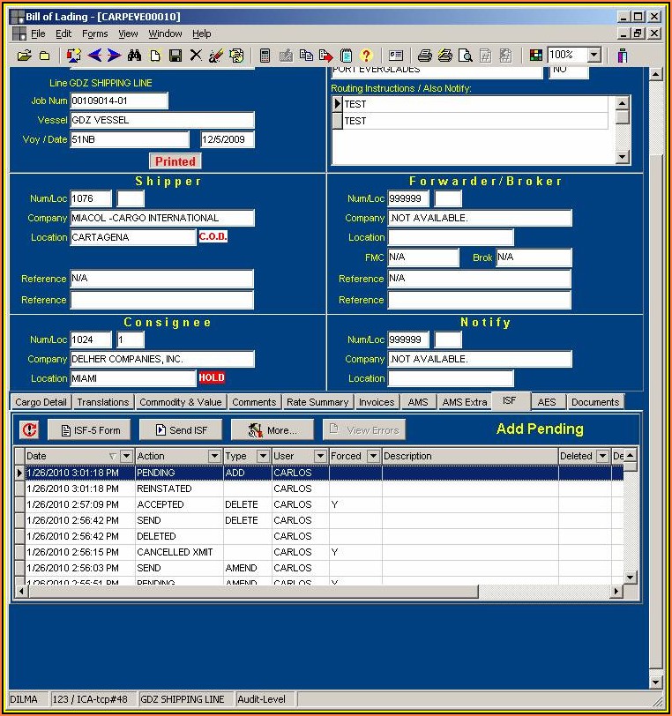Click the color palette icon in toolbar
Viewport: 672px width, 716px height.
tap(535, 56)
